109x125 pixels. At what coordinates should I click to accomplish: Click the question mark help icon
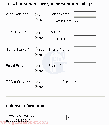[8, 3]
